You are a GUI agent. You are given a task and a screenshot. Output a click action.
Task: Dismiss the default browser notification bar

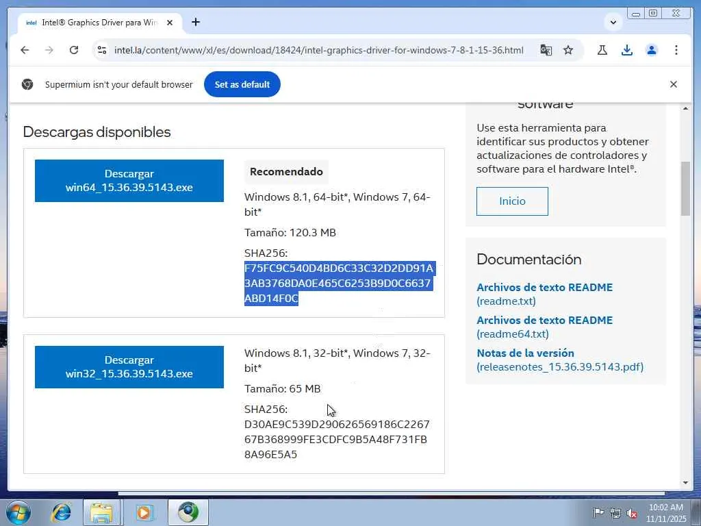pos(674,84)
